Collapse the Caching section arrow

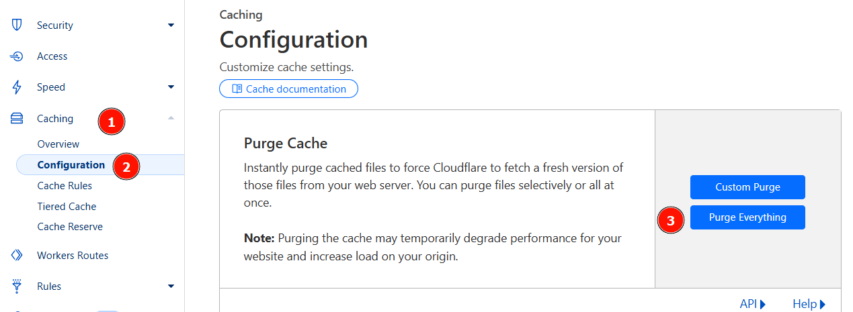[x=171, y=118]
